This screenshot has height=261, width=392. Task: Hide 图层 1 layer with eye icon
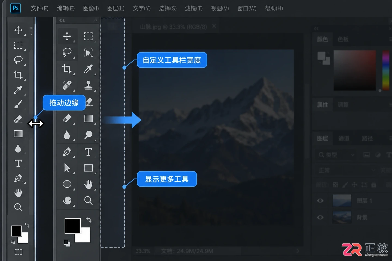coord(320,201)
